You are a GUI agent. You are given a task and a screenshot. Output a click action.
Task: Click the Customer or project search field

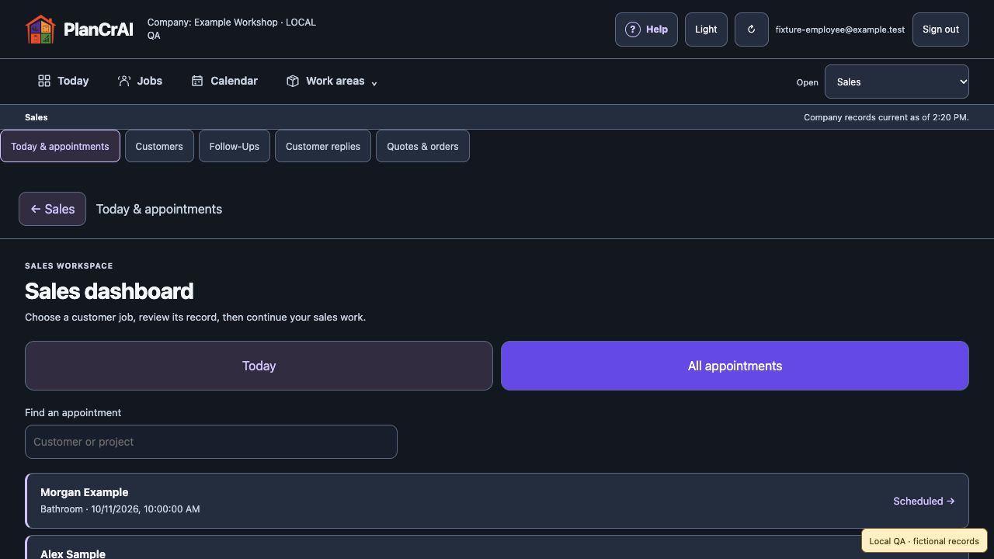pos(211,442)
